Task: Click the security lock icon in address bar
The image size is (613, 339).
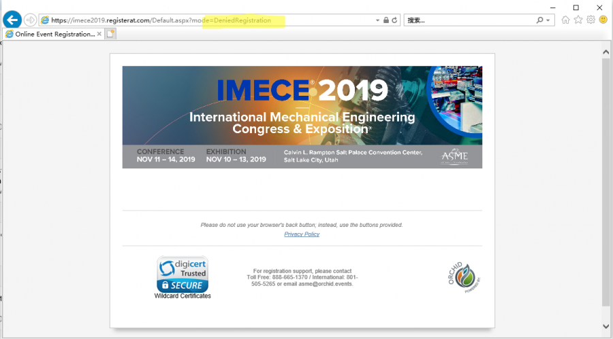Action: coord(386,20)
